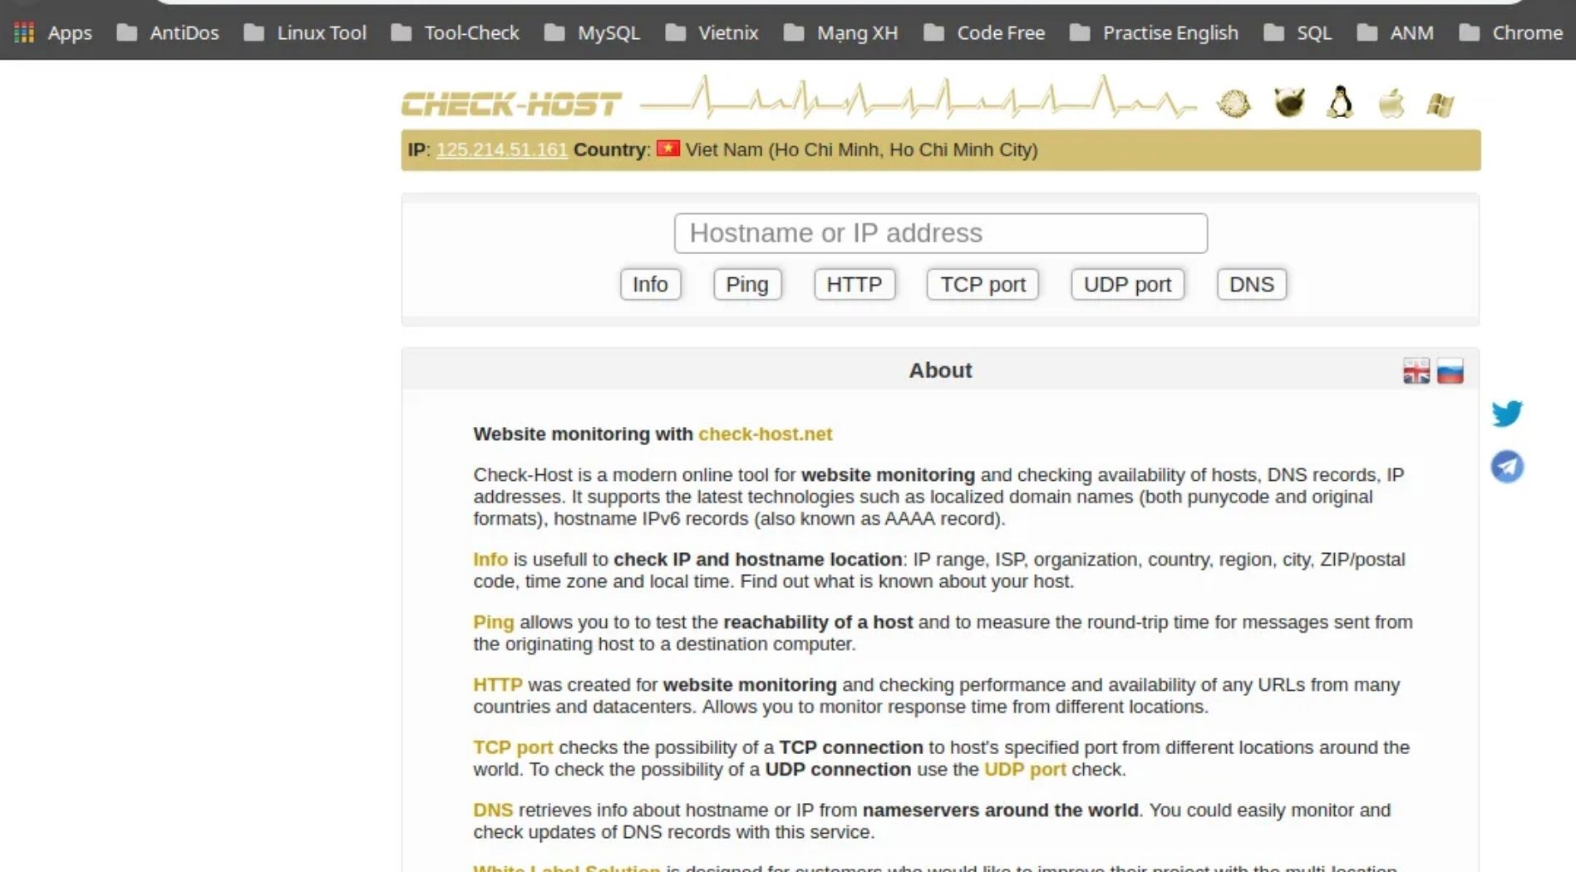Open the ANM bookmark folder
The height and width of the screenshot is (872, 1576).
pos(1396,32)
